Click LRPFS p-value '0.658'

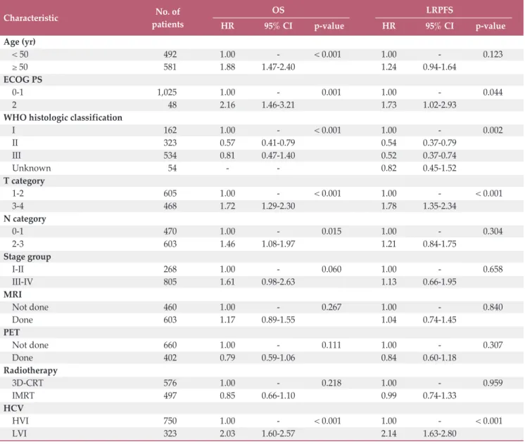click(493, 270)
